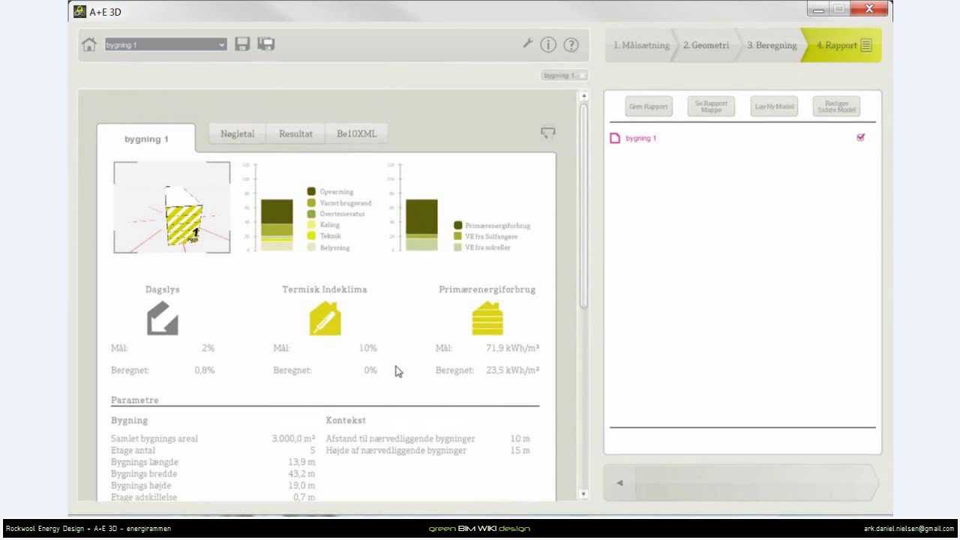The height and width of the screenshot is (540, 960).
Task: Click the energy breakdown stacked bar chart
Action: tap(276, 225)
